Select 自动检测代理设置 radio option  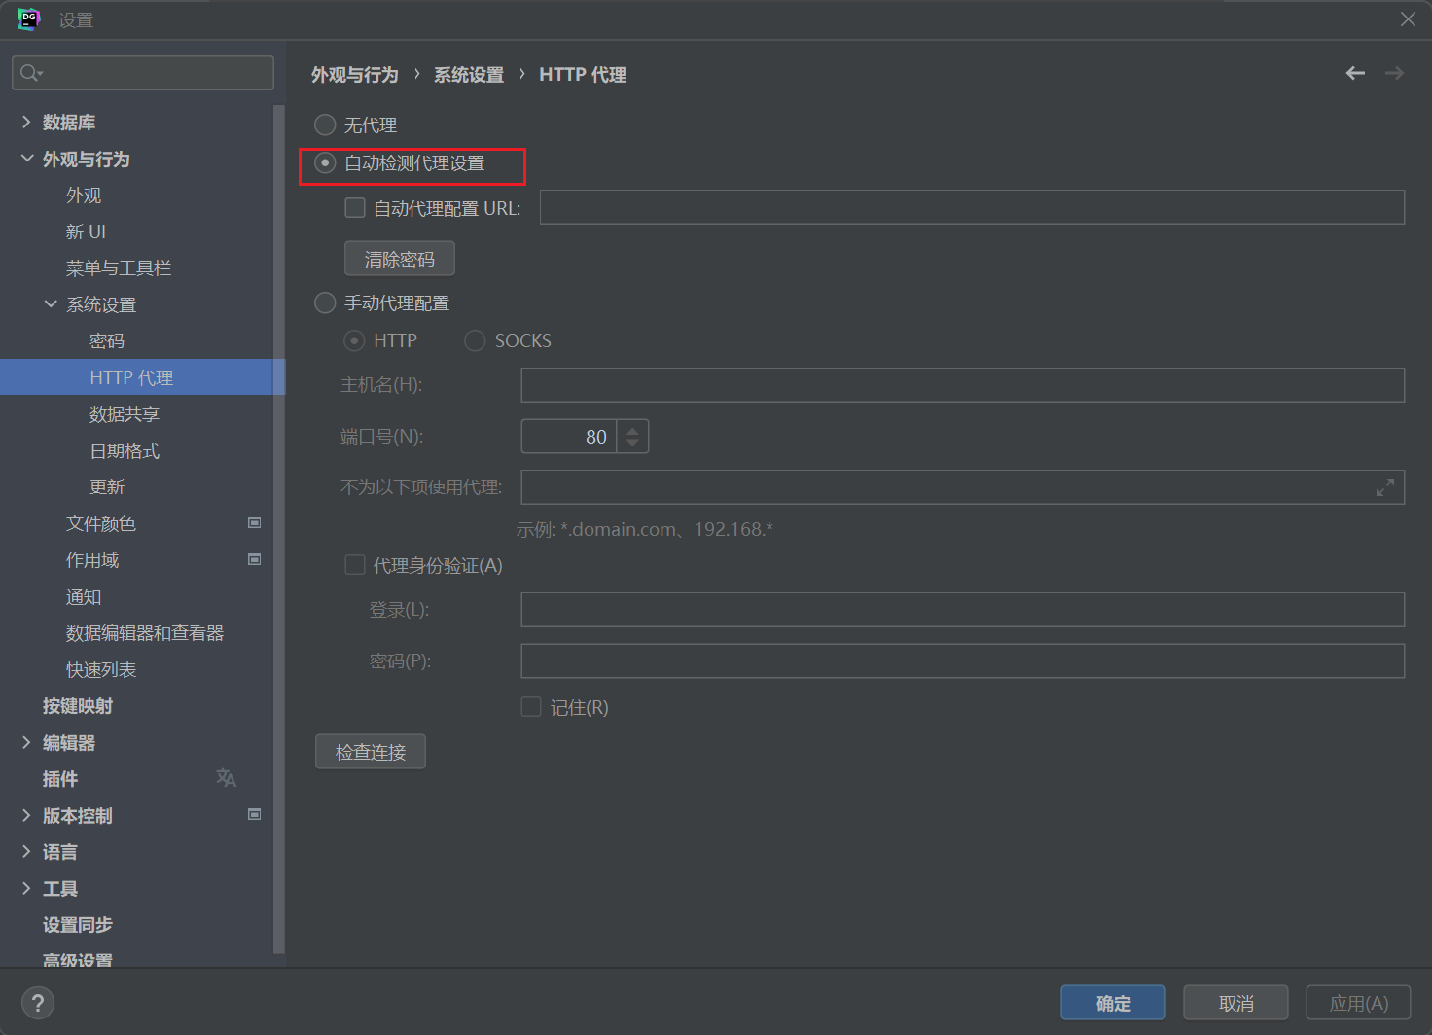pyautogui.click(x=325, y=162)
